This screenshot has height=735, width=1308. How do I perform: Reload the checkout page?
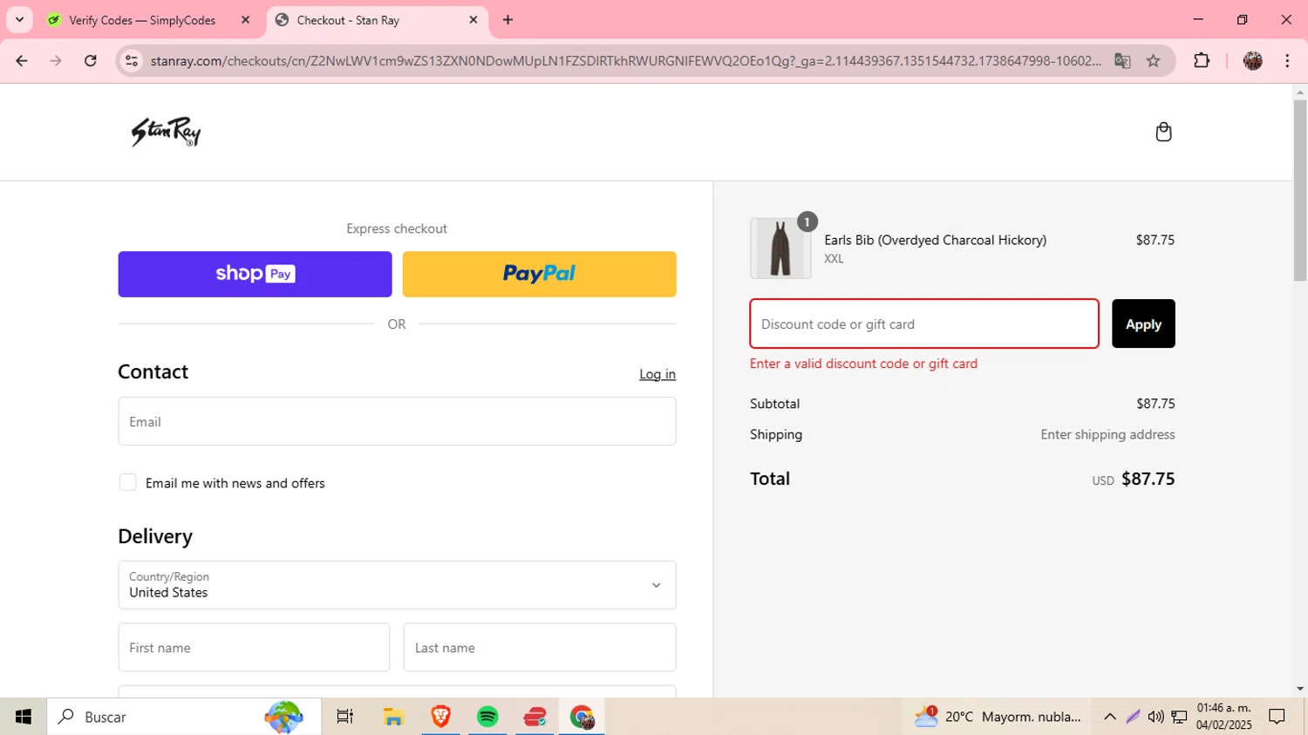point(91,61)
